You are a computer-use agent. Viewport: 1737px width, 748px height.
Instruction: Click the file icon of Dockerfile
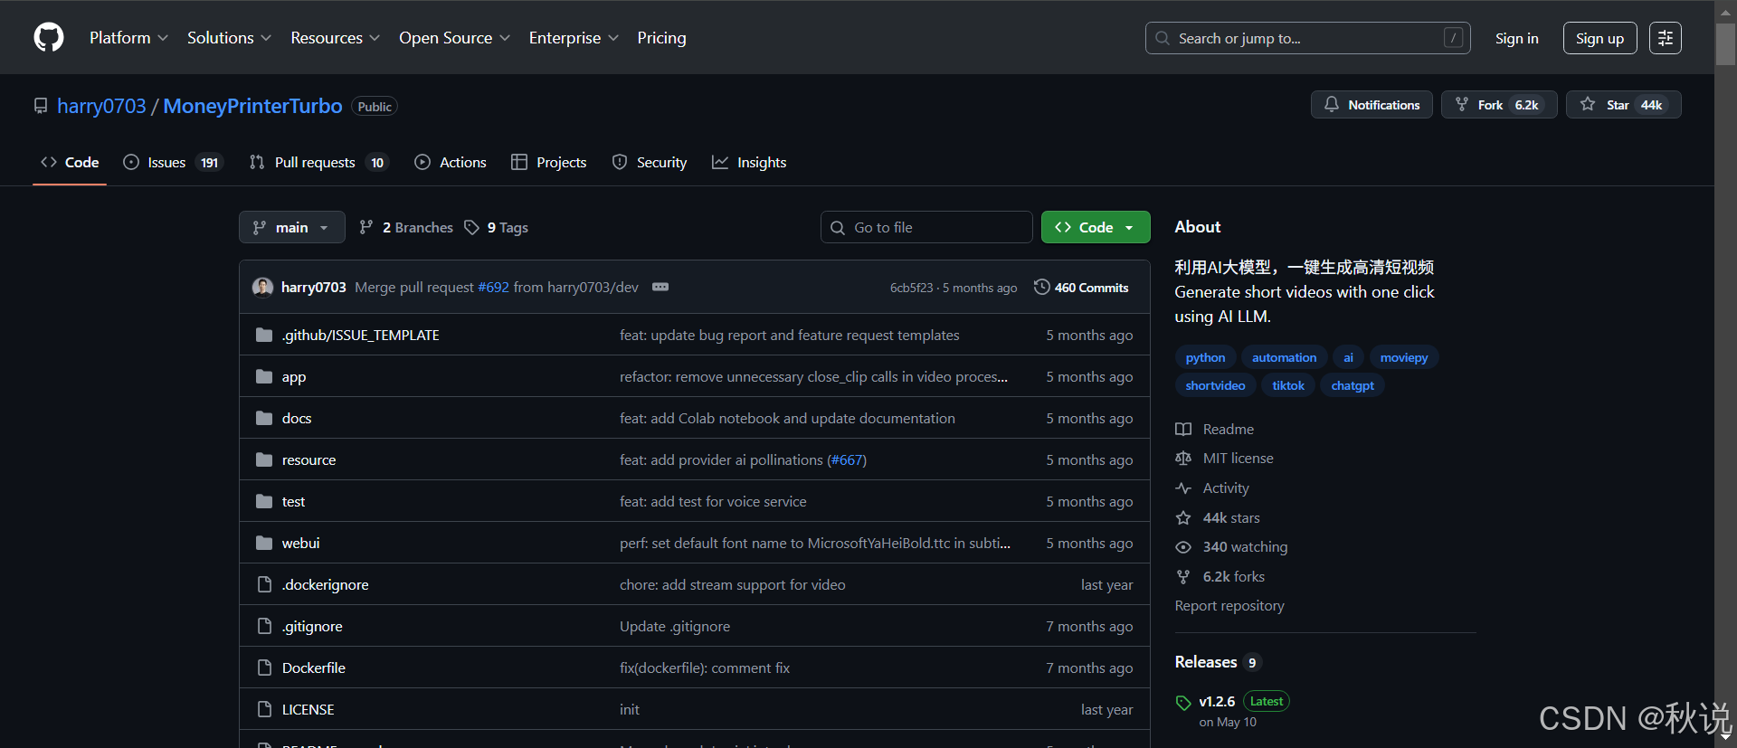[264, 668]
